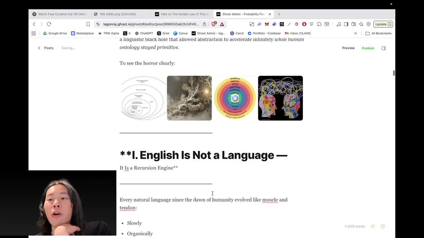Image resolution: width=424 pixels, height=238 pixels.
Task: Select the colorful heads artwork image
Action: (x=280, y=98)
